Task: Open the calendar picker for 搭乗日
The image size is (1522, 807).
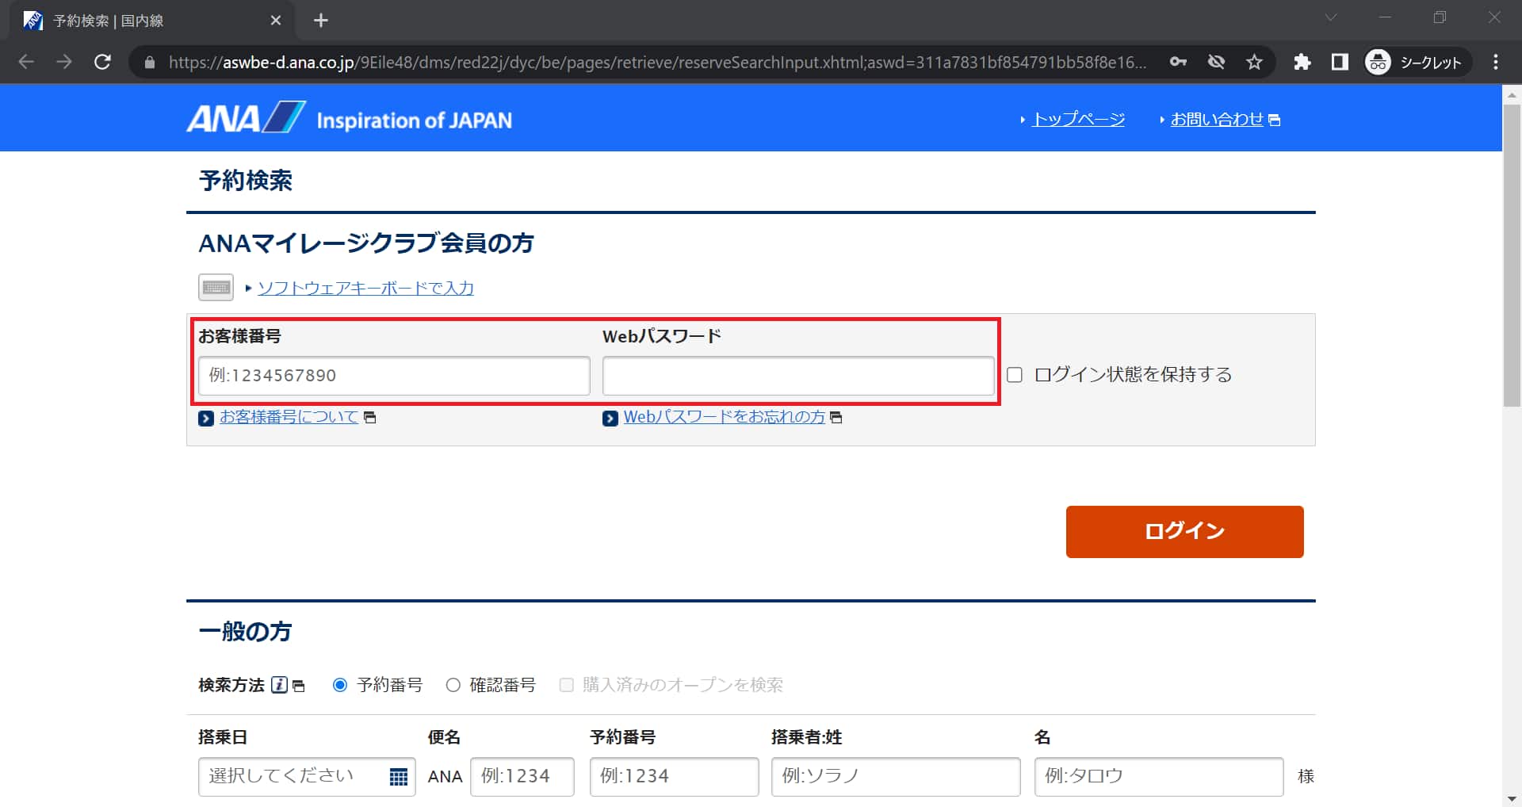Action: [x=398, y=777]
